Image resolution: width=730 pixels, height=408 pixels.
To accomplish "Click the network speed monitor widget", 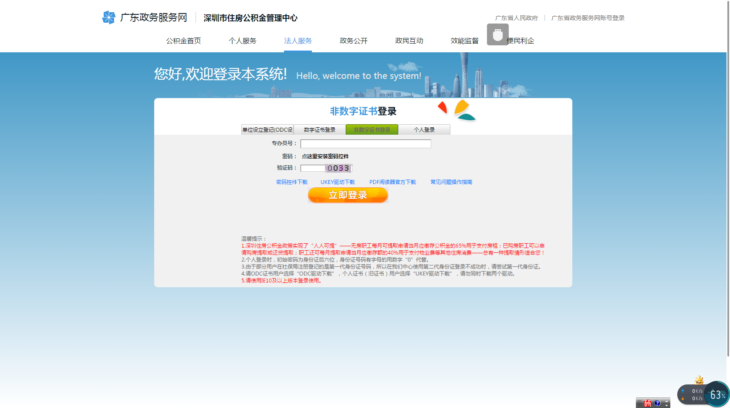I will click(x=692, y=394).
